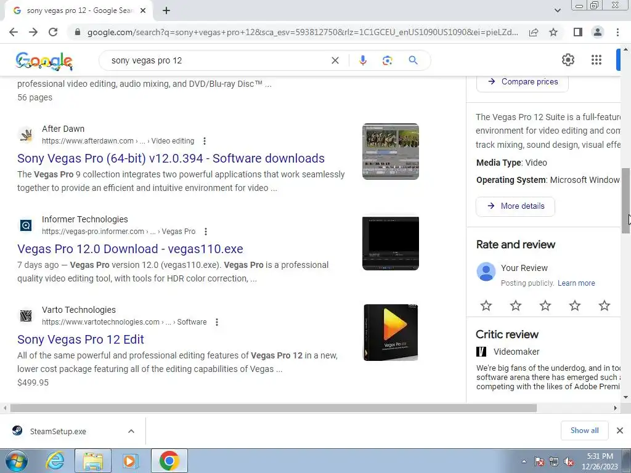631x473 pixels.
Task: Click the address bar URL
Action: (303, 32)
